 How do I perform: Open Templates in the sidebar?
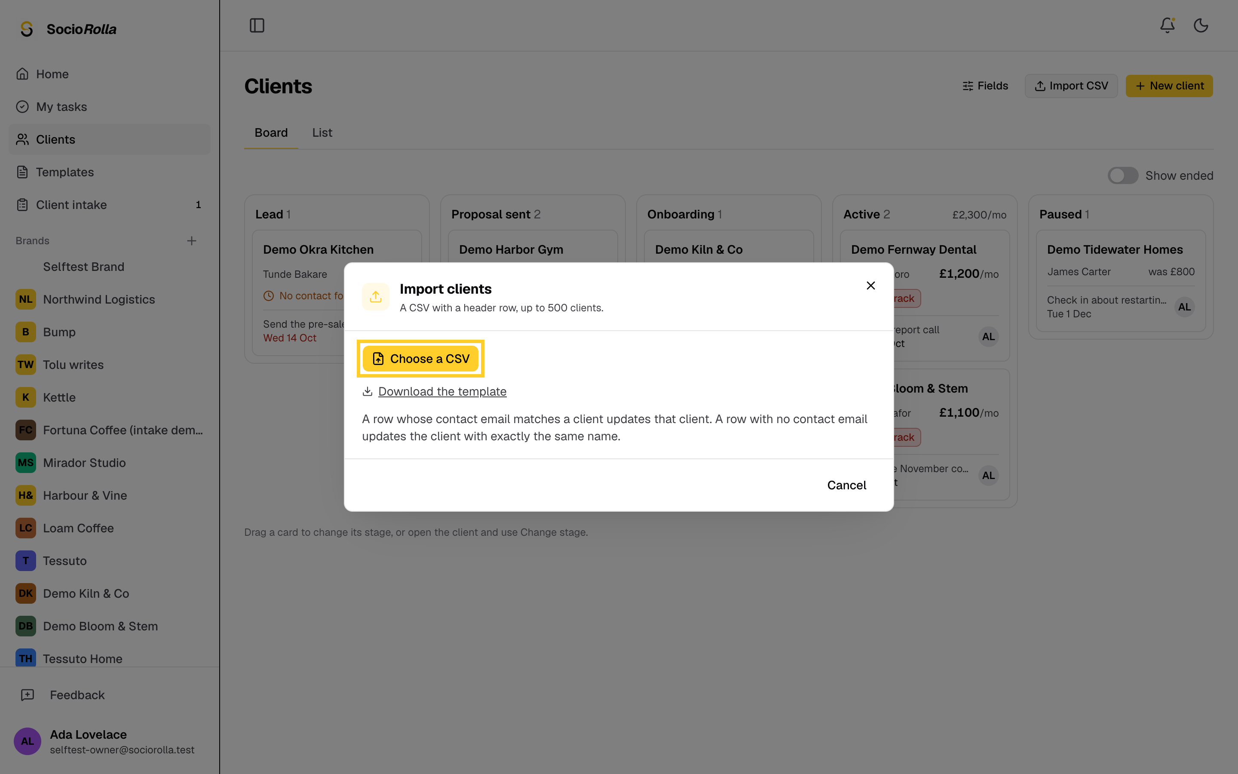[110, 172]
